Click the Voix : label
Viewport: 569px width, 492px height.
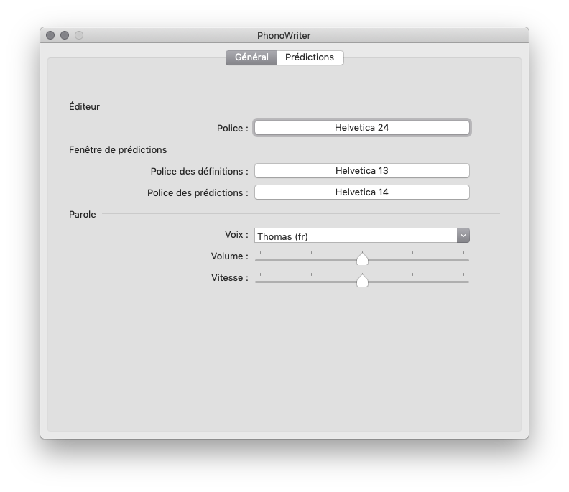(236, 235)
